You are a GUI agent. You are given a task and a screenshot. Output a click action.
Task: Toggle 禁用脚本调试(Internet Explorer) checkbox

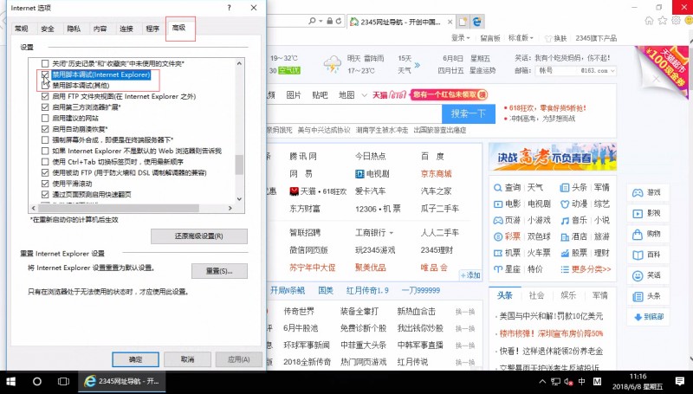[45, 74]
